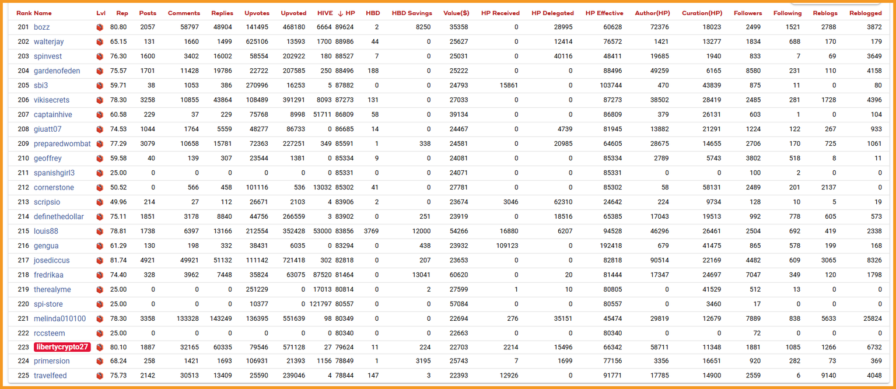This screenshot has width=896, height=389.
Task: Select the 625106 Upvotes value for walterjay
Action: point(257,42)
